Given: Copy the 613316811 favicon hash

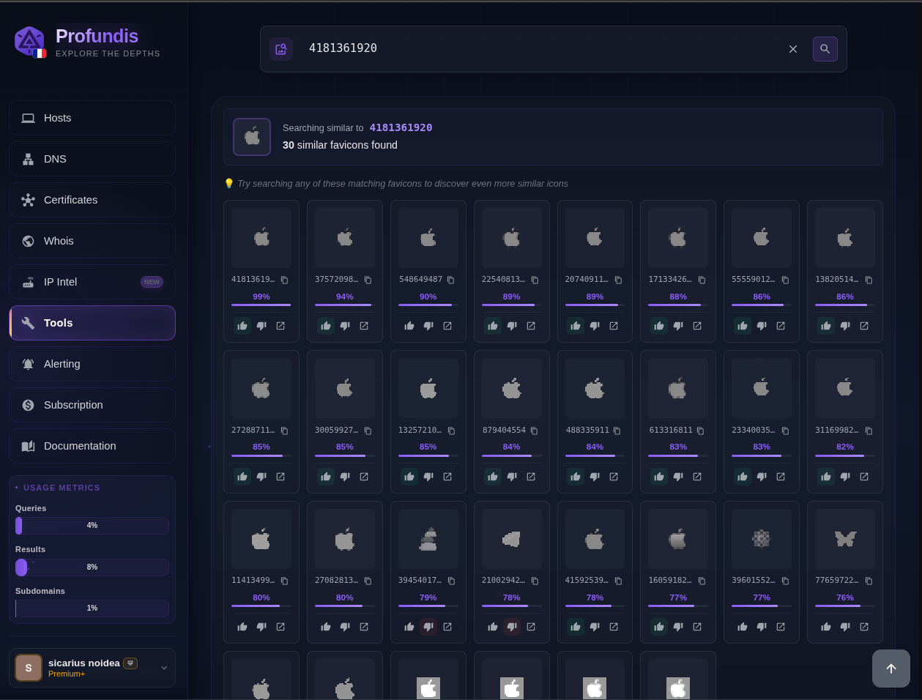Looking at the screenshot, I should [701, 431].
